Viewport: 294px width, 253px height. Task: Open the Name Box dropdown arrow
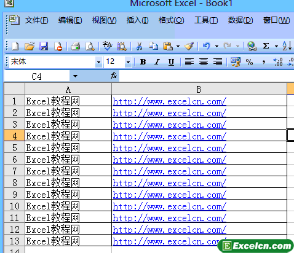[x=75, y=76]
